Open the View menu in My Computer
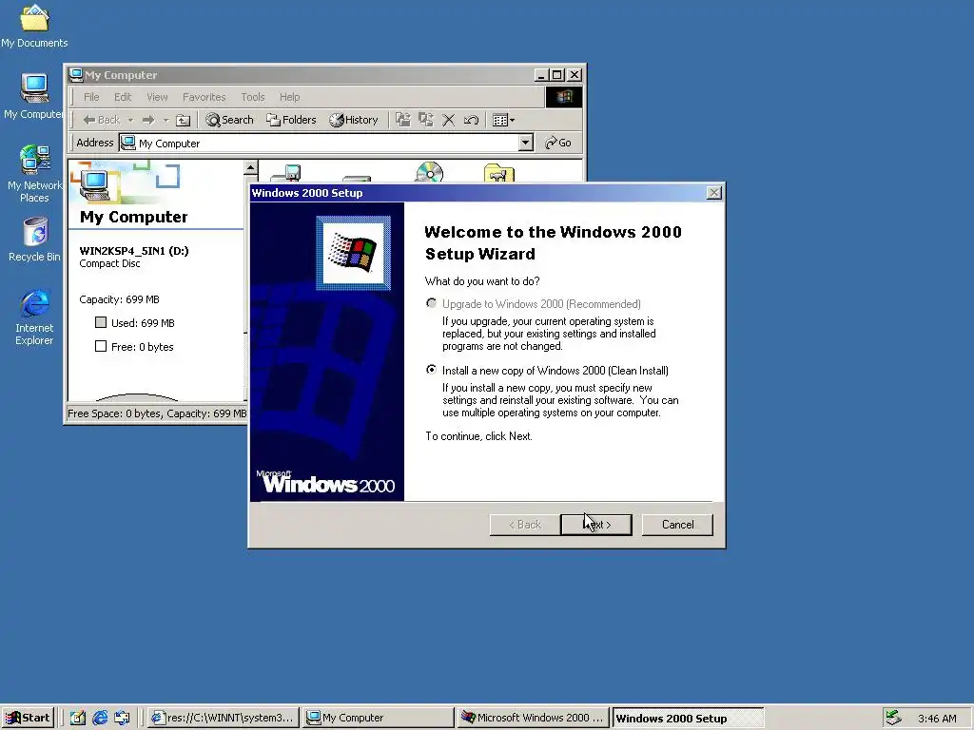This screenshot has height=730, width=974. tap(157, 97)
